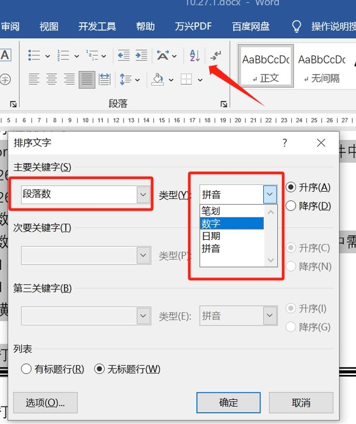Open the shading color dropdown arrow
The height and width of the screenshot is (424, 356).
(171, 80)
